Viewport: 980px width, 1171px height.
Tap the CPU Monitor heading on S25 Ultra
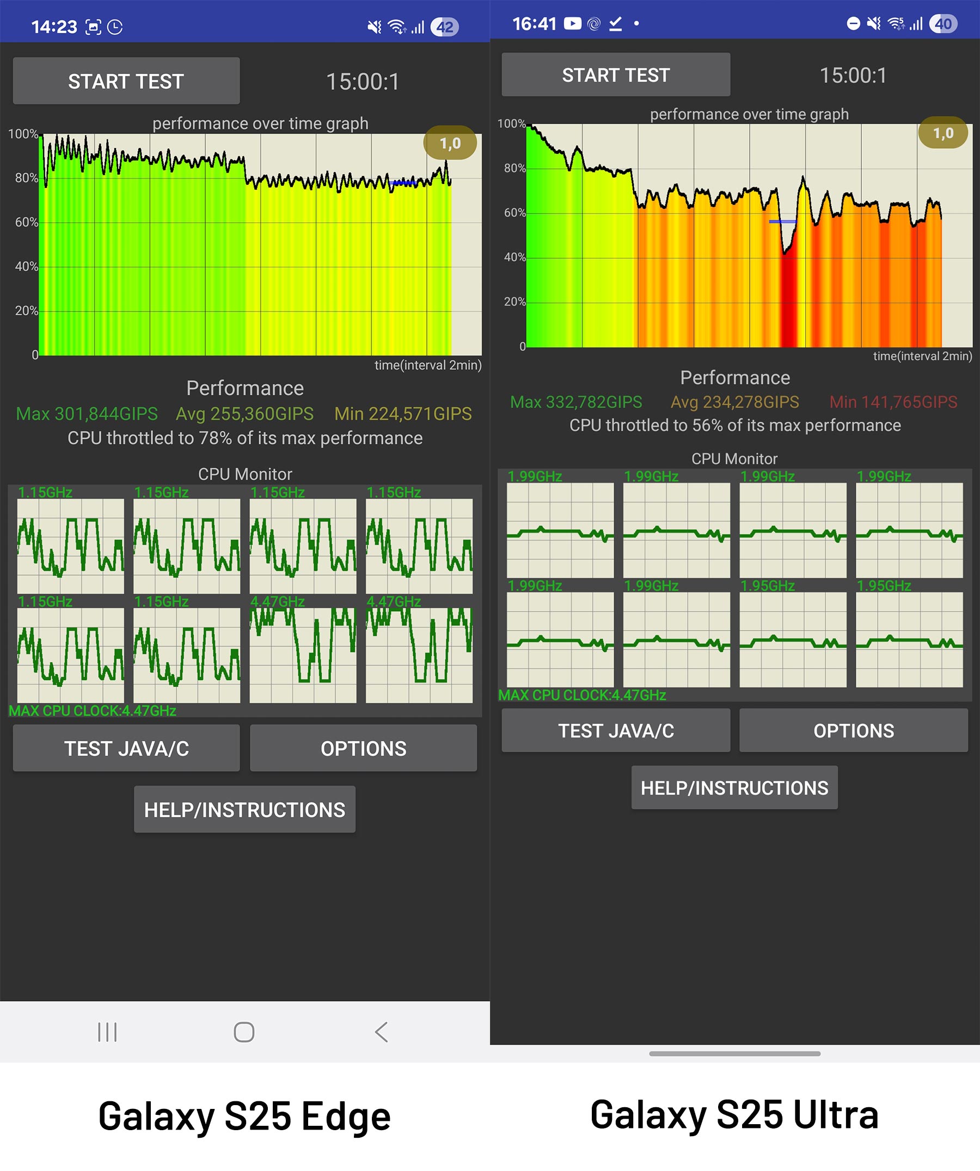(734, 459)
